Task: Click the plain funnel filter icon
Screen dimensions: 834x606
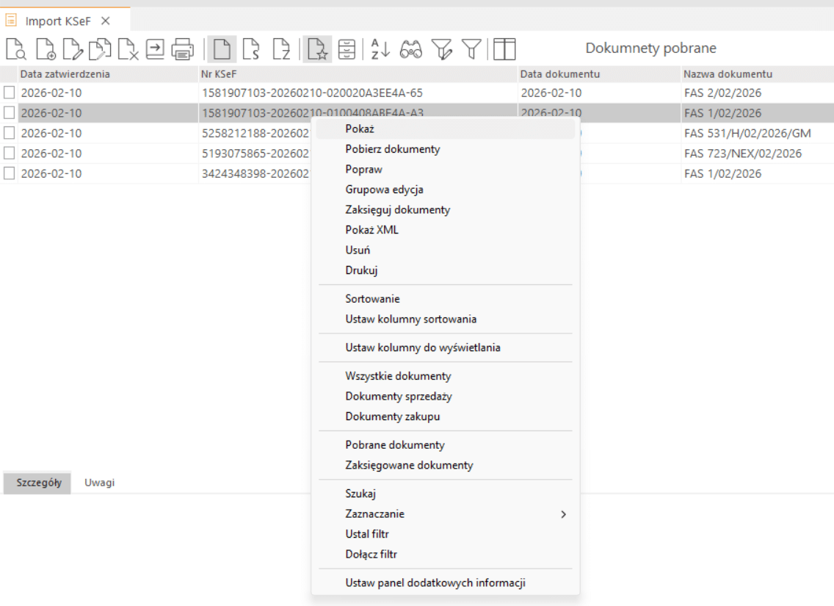Action: pos(471,49)
